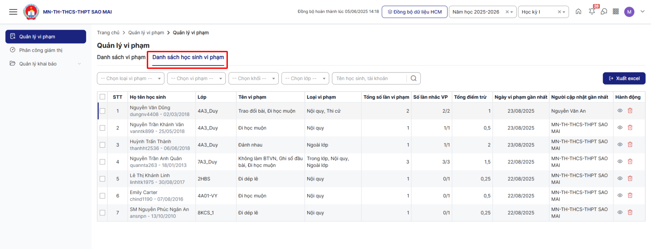
Task: Delete Nguyễn Văn Dũng's violation record
Action: (x=630, y=111)
